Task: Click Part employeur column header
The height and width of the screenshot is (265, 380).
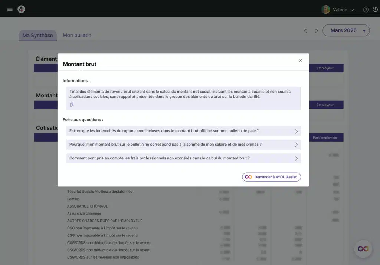Action: tap(325, 138)
